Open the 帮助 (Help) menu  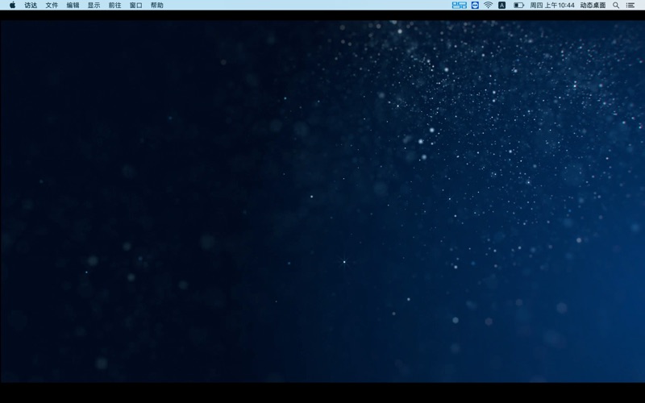point(156,5)
